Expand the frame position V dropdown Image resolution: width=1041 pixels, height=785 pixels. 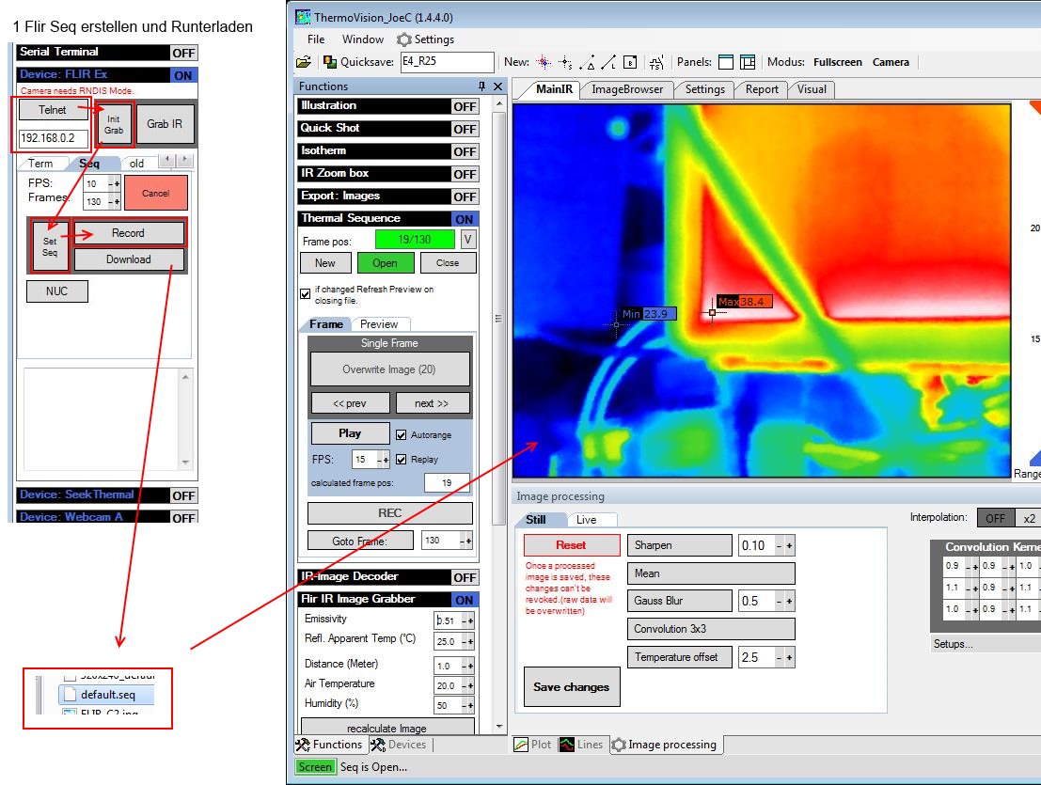[467, 240]
